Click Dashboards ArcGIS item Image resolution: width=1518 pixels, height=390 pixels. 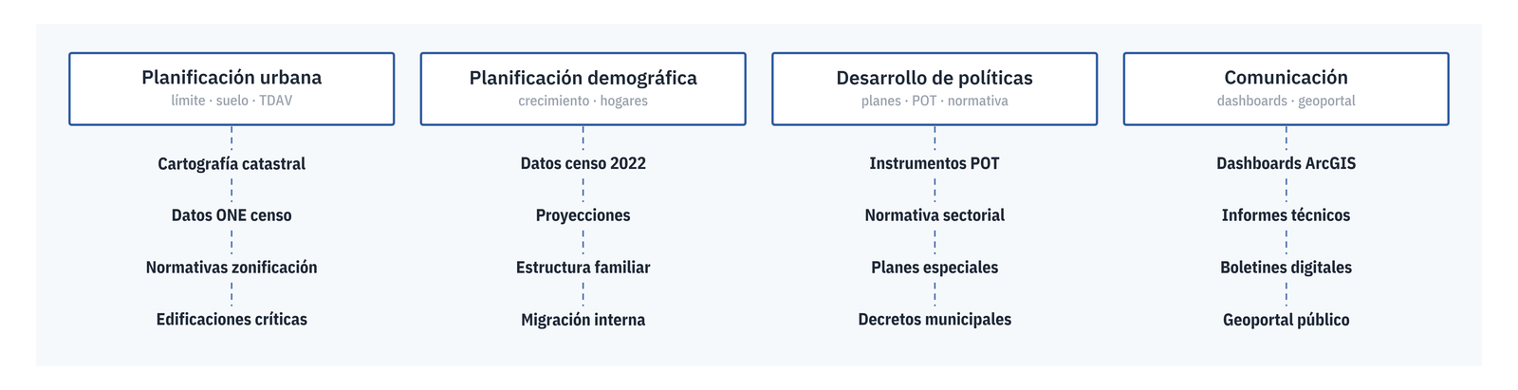click(x=1286, y=163)
